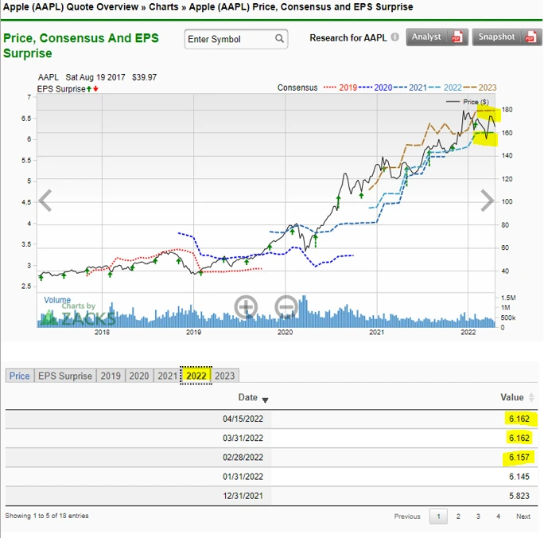
Task: Click the 2023 consensus legend entry
Action: point(480,88)
